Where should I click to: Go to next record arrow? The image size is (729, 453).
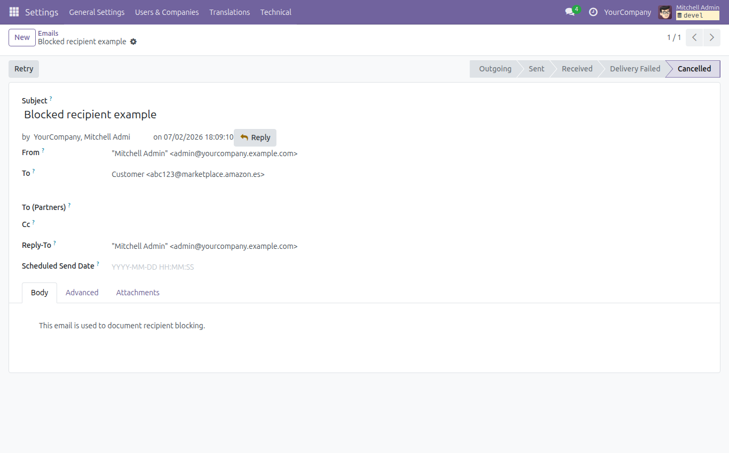712,37
